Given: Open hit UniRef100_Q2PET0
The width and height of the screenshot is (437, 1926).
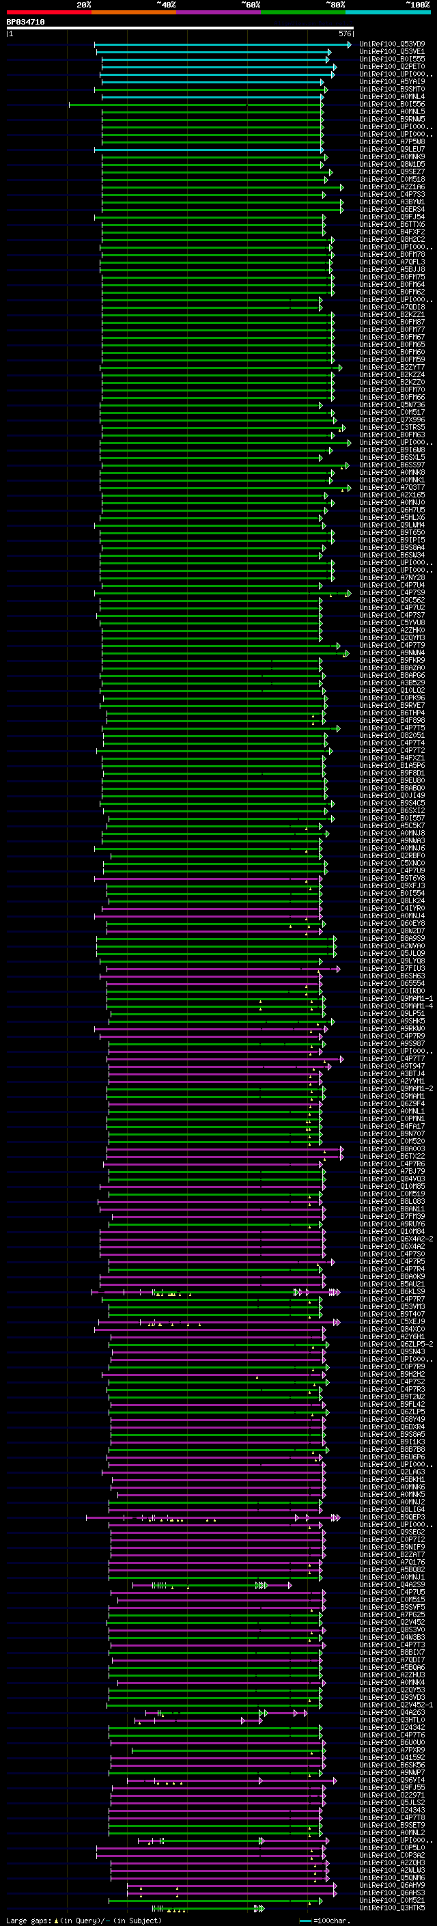Looking at the screenshot, I should click(x=392, y=66).
